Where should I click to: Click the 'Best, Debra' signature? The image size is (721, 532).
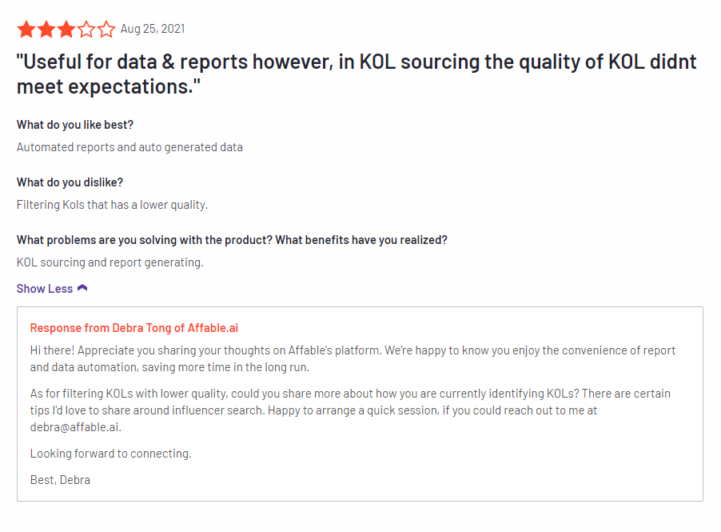(x=60, y=480)
